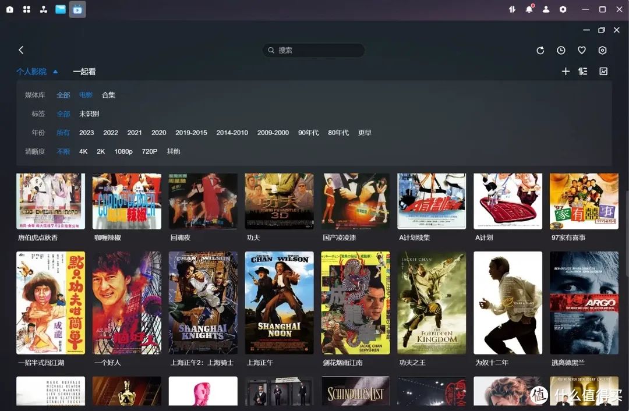The height and width of the screenshot is (411, 629).
Task: Go back with the left arrow
Action: pos(21,51)
